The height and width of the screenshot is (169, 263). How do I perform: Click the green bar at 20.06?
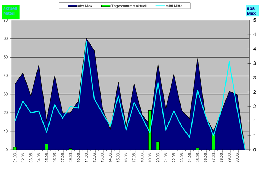pyautogui.click(x=158, y=145)
